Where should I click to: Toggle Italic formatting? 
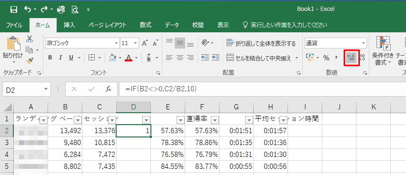click(60, 58)
